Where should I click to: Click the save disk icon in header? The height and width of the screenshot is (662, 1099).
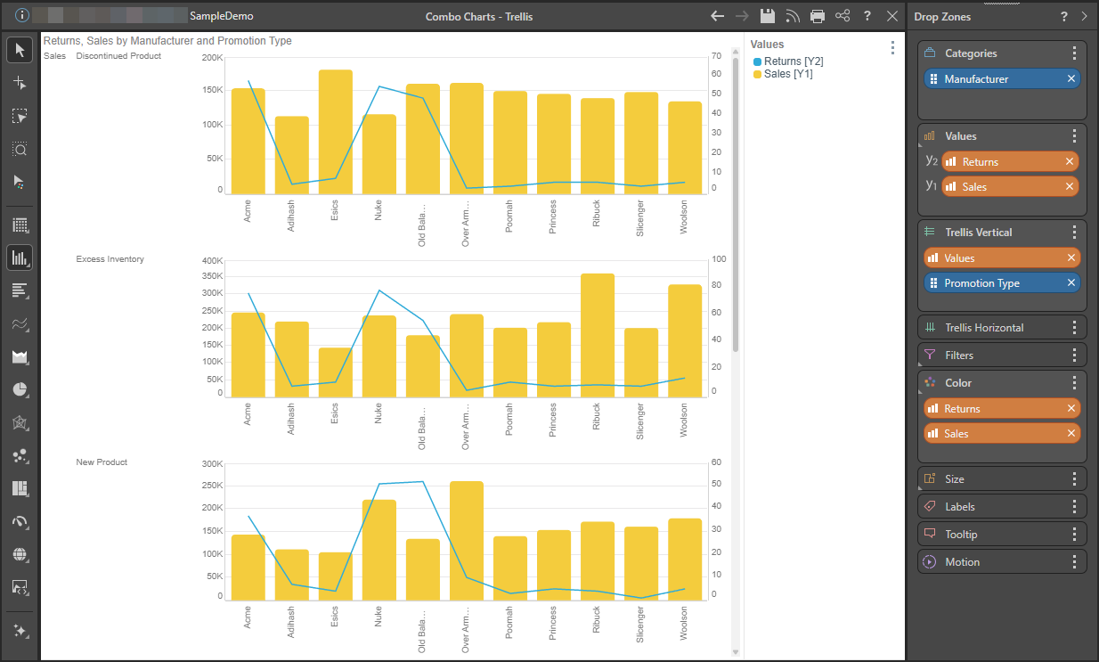pos(768,16)
